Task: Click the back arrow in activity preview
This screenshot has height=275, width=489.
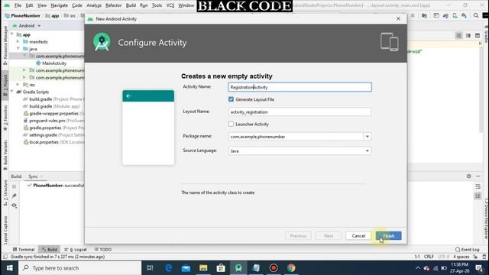Action: pos(128,96)
